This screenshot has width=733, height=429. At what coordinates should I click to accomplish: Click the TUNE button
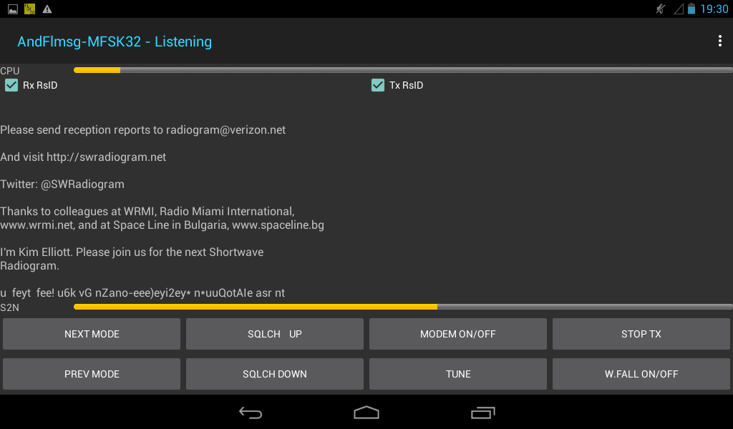pos(458,374)
